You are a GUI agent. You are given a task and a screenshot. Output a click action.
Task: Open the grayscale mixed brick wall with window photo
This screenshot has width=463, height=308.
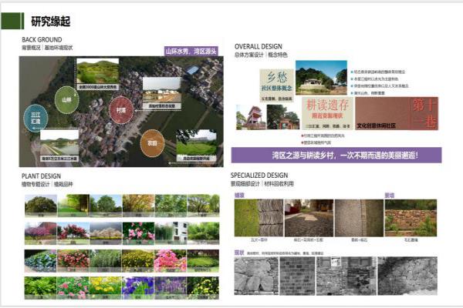coord(346,276)
